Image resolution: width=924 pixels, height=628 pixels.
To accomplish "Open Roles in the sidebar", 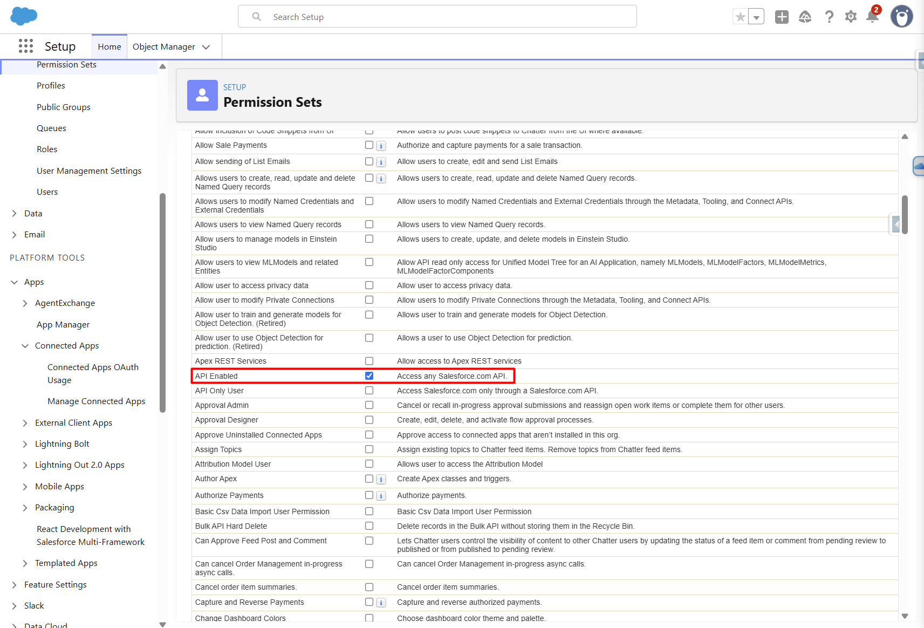I will coord(47,149).
